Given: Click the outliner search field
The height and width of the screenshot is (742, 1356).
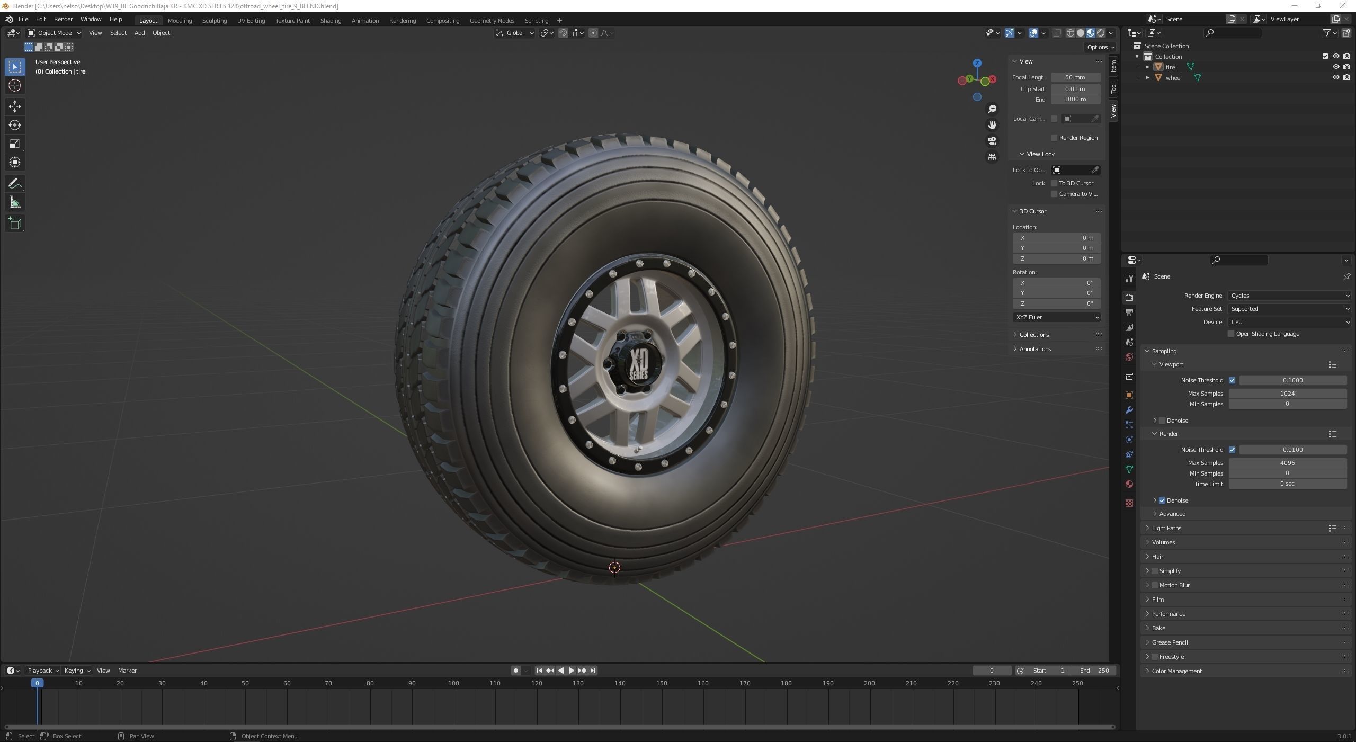Looking at the screenshot, I should [1233, 33].
